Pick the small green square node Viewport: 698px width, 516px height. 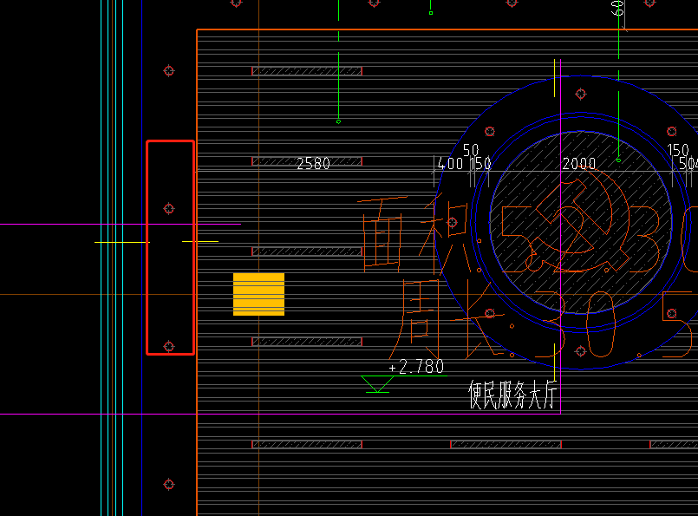(x=431, y=13)
